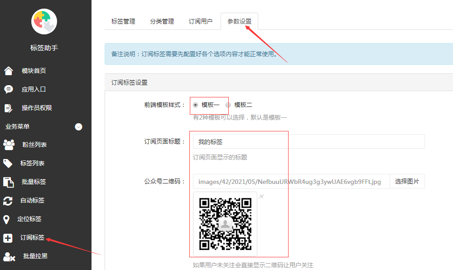Click the 公众号二维码 image path field

(x=291, y=181)
